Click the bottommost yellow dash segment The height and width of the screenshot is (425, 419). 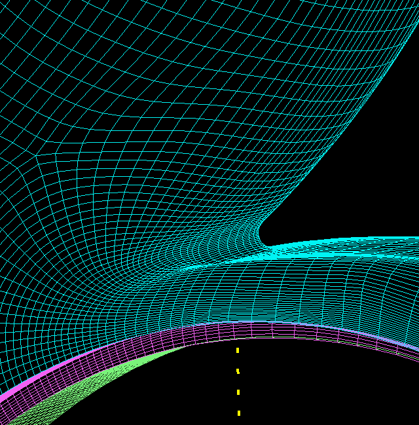tap(239, 413)
